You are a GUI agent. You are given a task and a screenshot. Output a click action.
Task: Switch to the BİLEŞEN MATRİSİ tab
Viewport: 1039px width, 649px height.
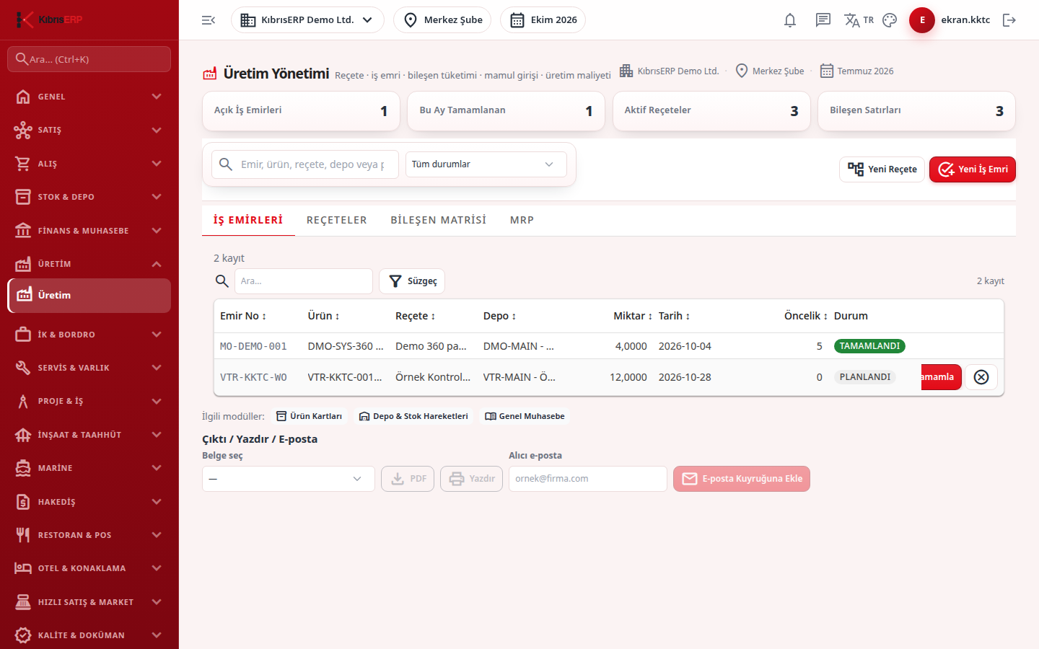pyautogui.click(x=439, y=220)
